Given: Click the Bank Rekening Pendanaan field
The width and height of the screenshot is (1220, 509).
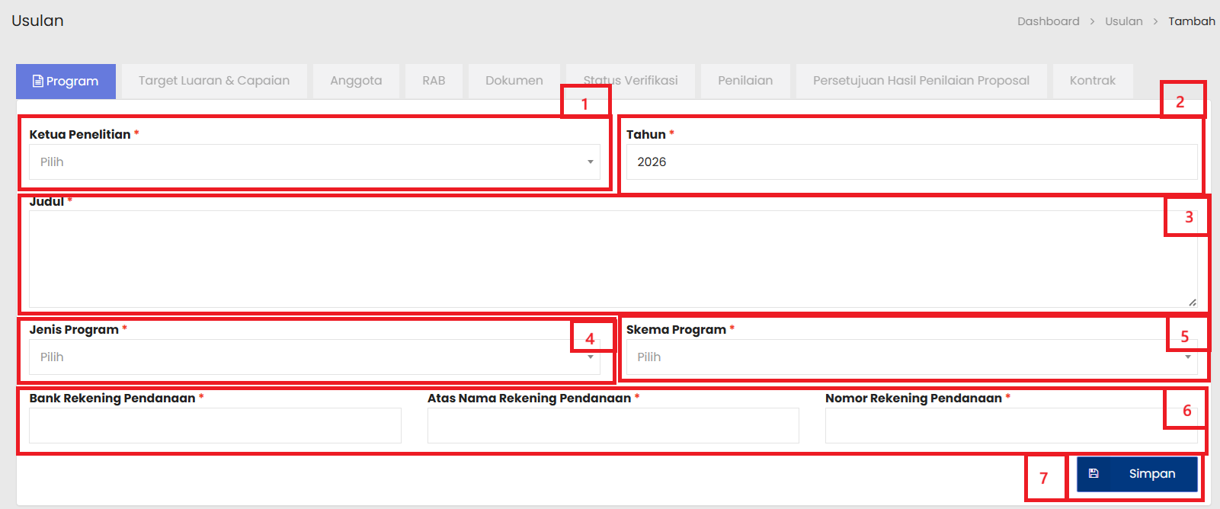Looking at the screenshot, I should click(215, 426).
